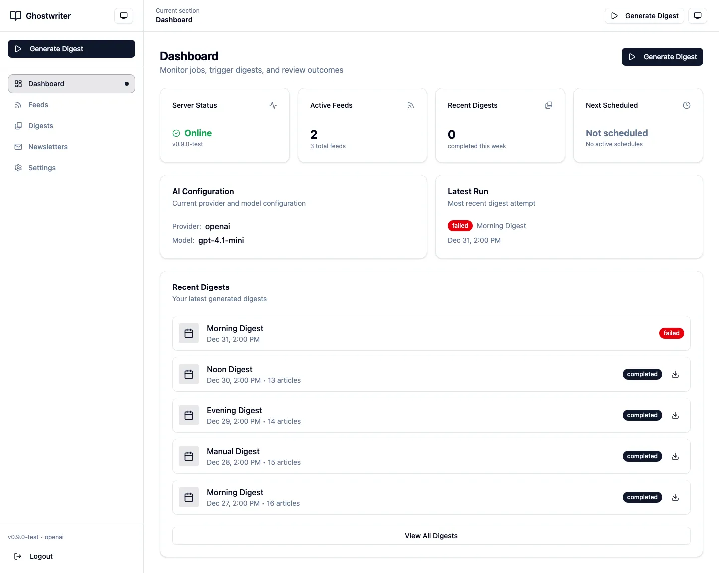Click the RSS icon on Active Feeds card
This screenshot has width=719, height=573.
(x=410, y=105)
